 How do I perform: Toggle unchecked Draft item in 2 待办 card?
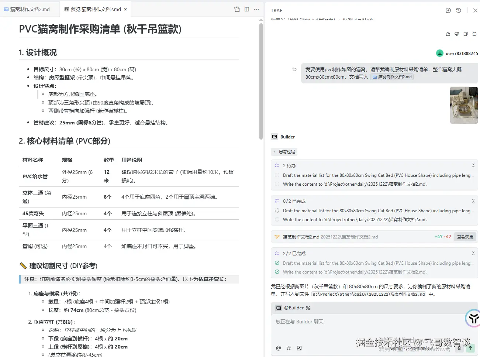pos(277,175)
